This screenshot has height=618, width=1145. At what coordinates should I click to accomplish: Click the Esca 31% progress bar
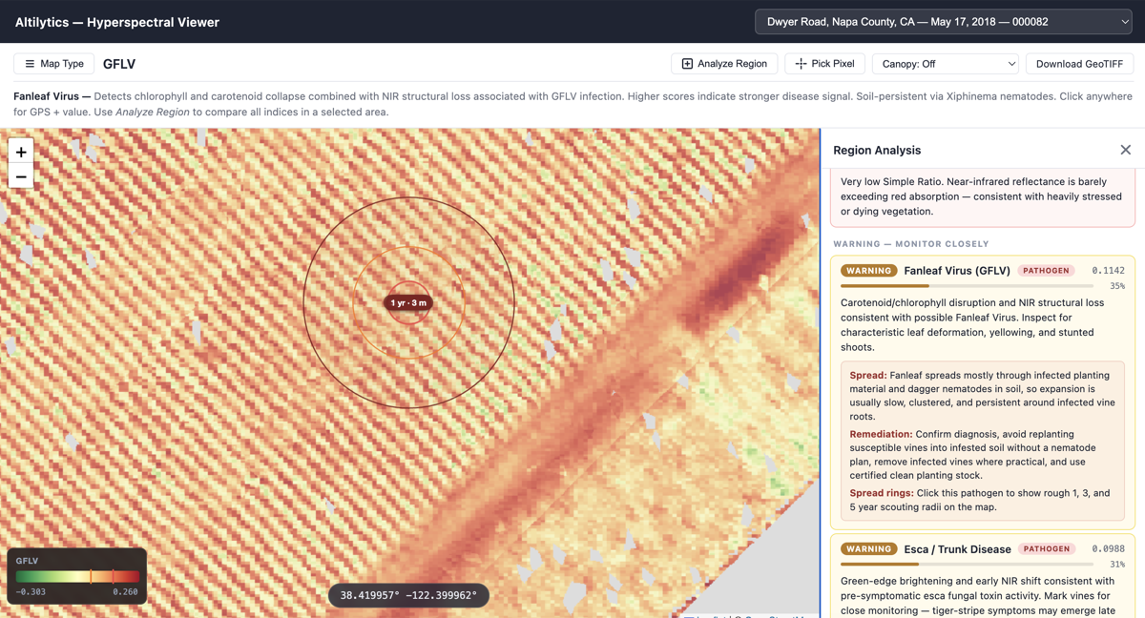point(967,565)
